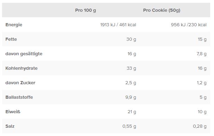Click the 30 g Fette value
This screenshot has width=214, height=136.
[131, 39]
